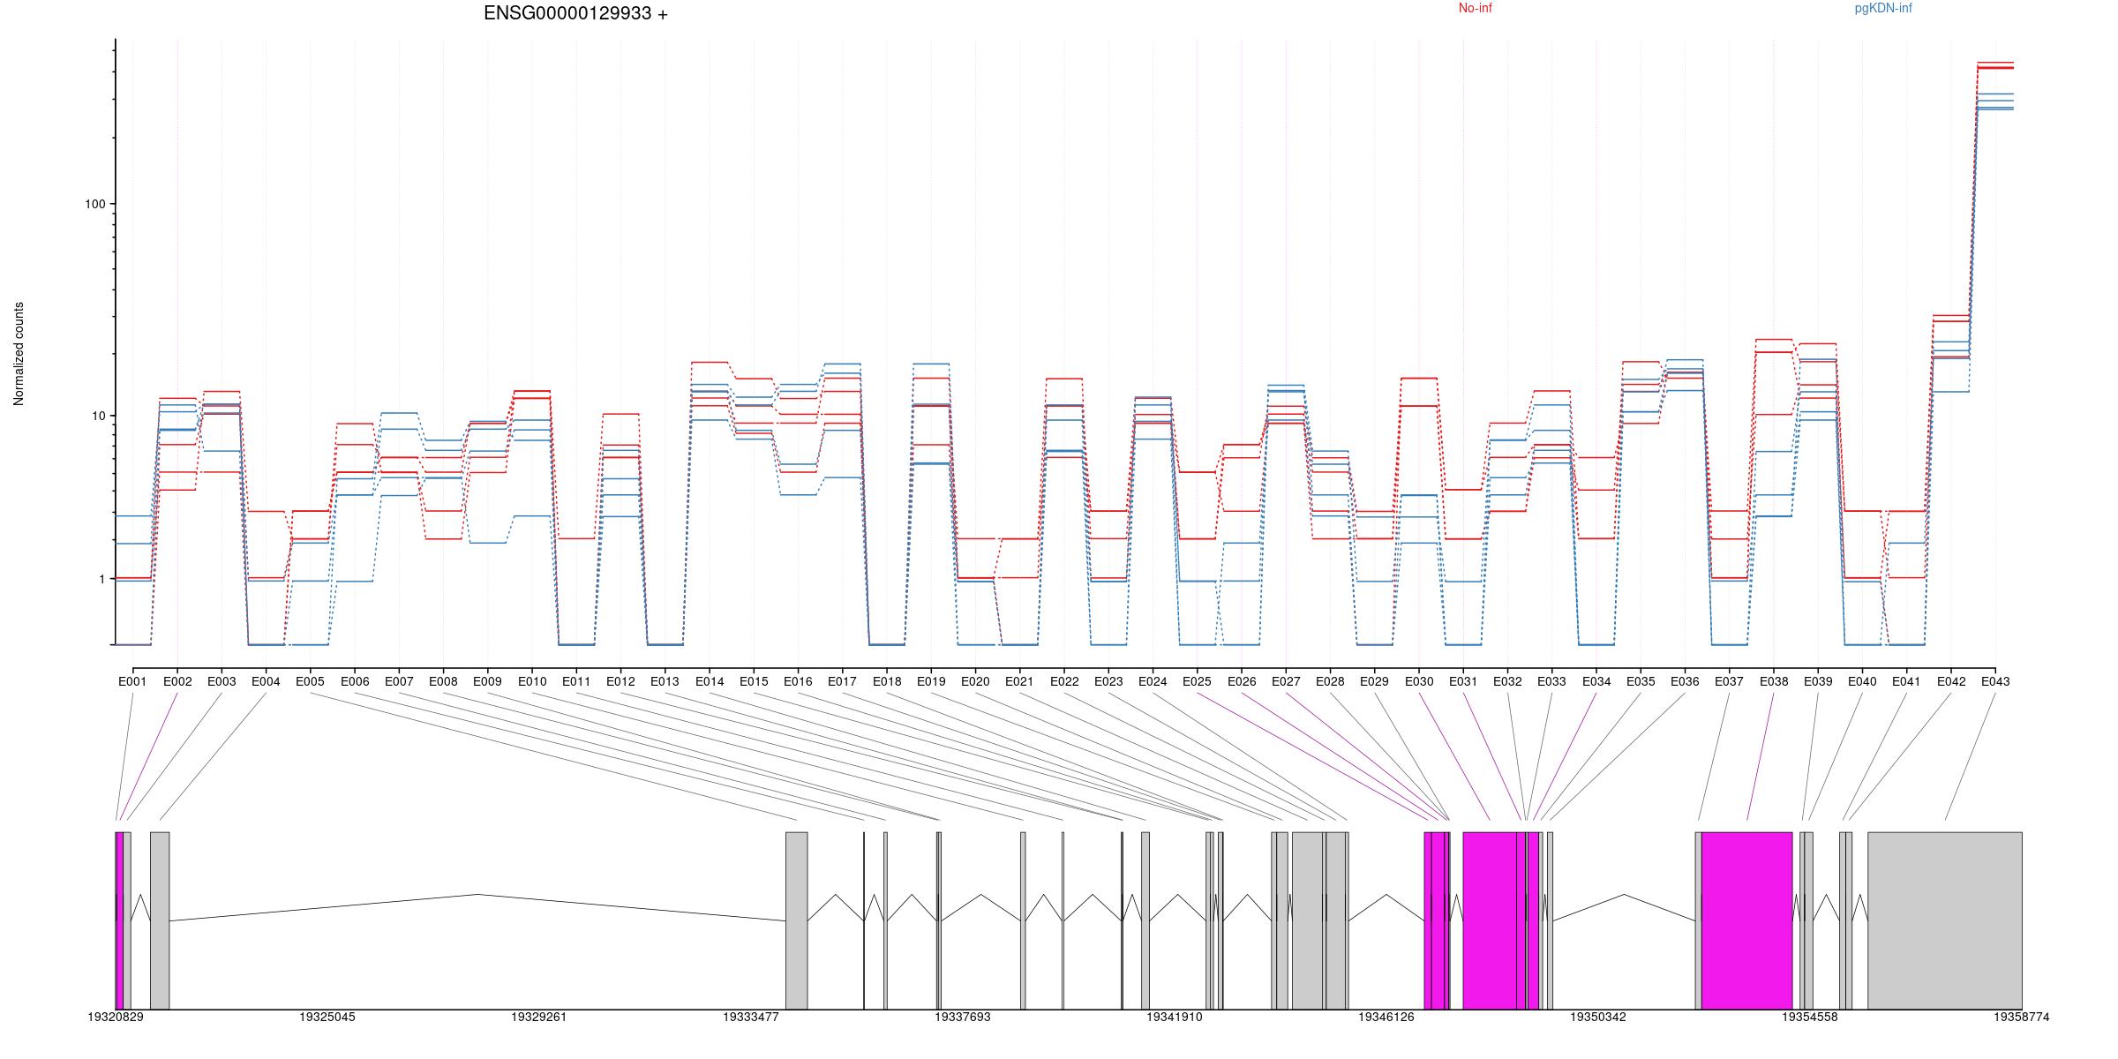Image resolution: width=2118 pixels, height=1059 pixels.
Task: Click the ENSG00000129933 + gene title
Action: 575,13
